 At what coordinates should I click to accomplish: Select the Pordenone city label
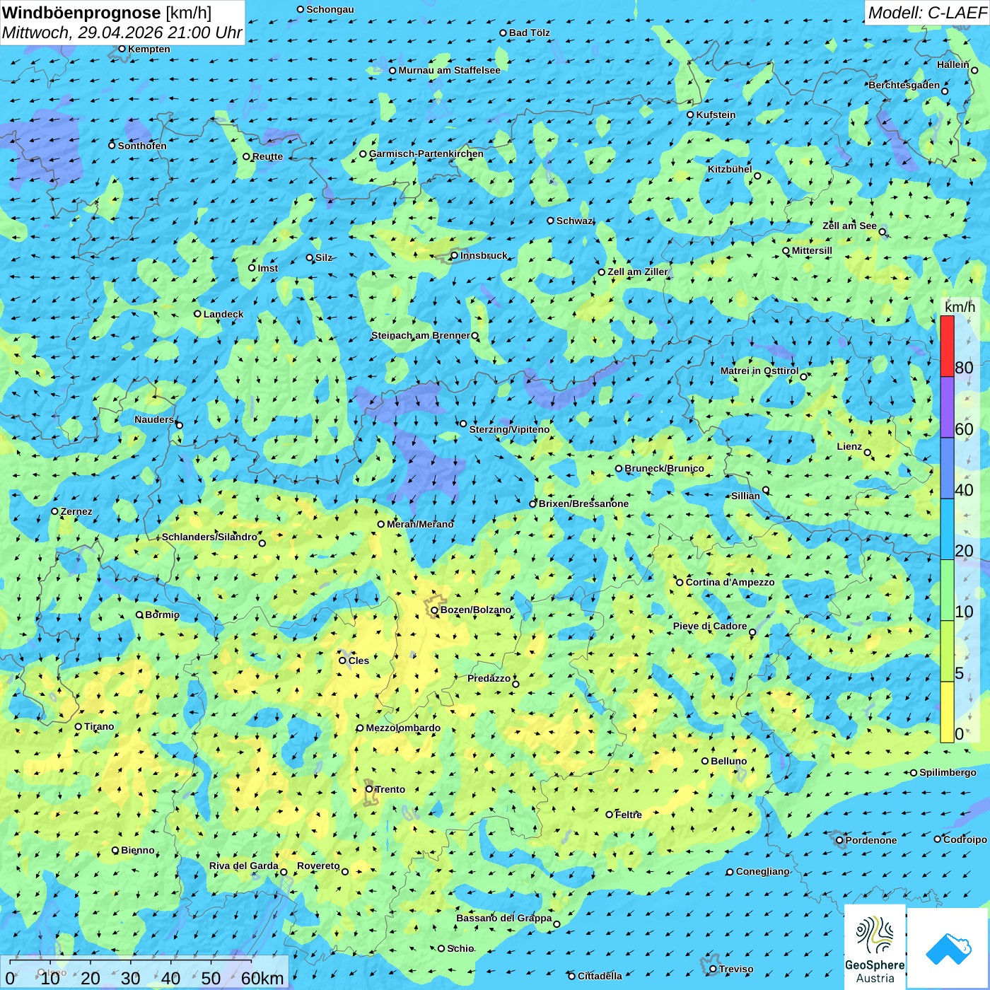point(870,840)
